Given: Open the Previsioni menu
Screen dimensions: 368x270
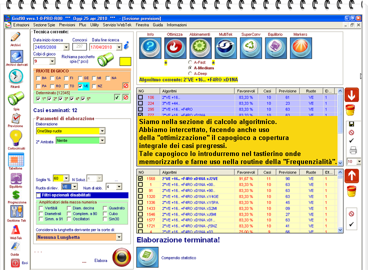Looking at the screenshot, I should [67, 25].
